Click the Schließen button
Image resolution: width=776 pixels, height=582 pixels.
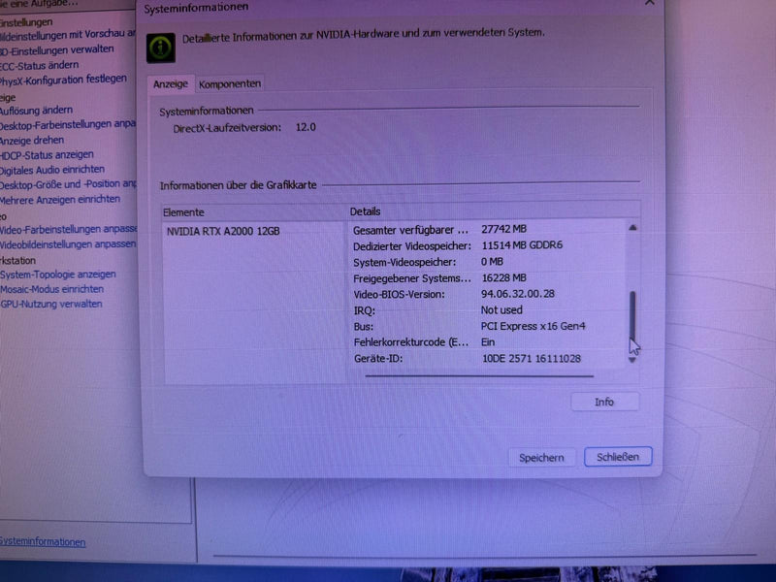click(618, 457)
